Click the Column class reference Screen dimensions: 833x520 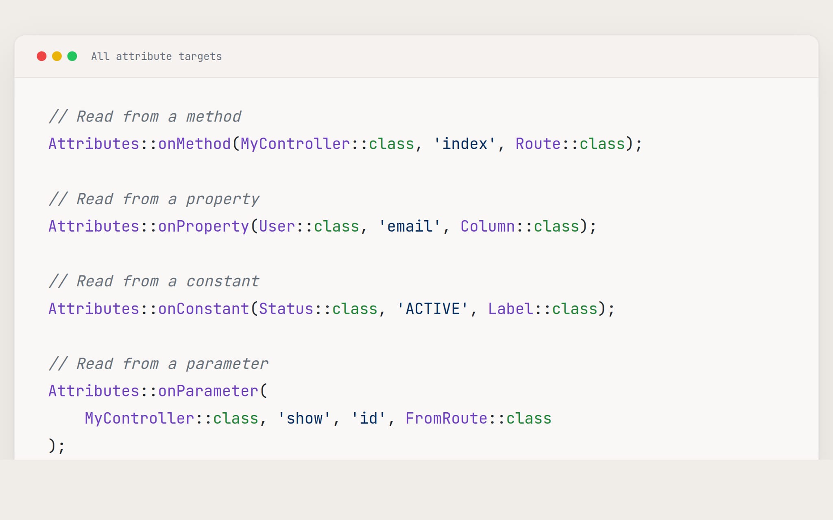tap(487, 226)
